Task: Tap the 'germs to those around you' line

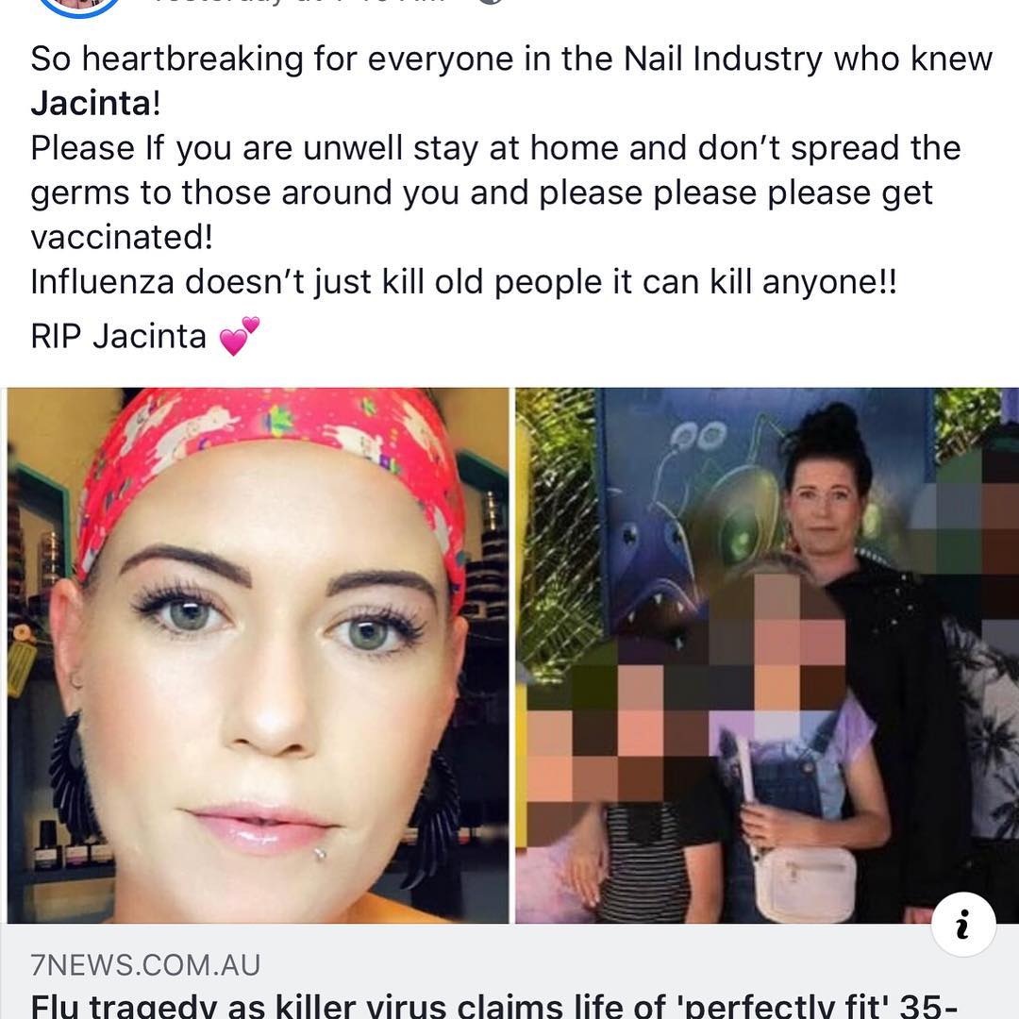Action: pos(481,193)
